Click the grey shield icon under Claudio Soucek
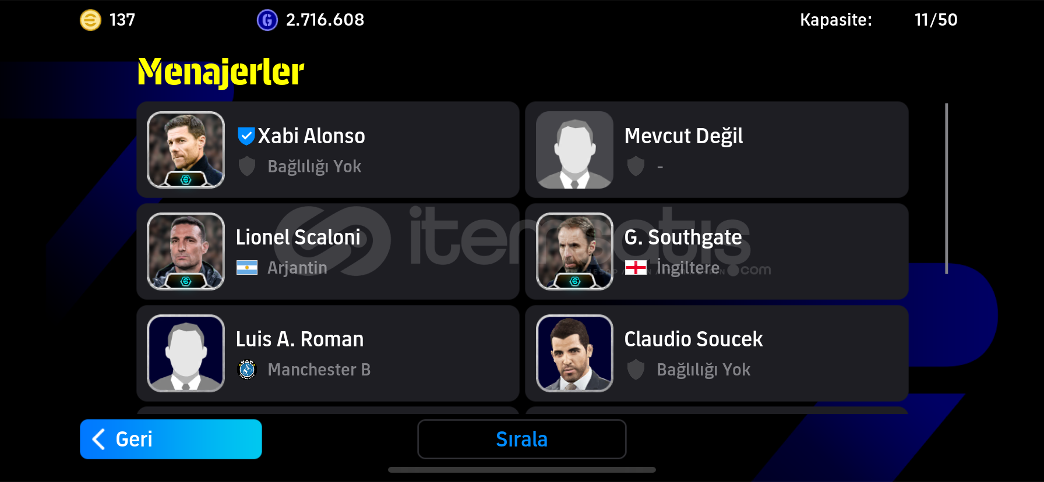The width and height of the screenshot is (1044, 482). pos(636,370)
